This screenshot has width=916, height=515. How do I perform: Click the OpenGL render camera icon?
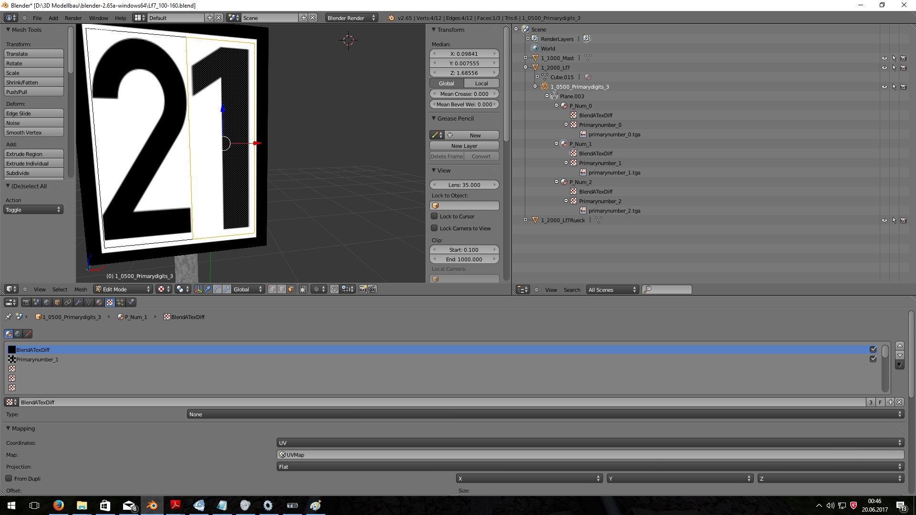pos(363,289)
